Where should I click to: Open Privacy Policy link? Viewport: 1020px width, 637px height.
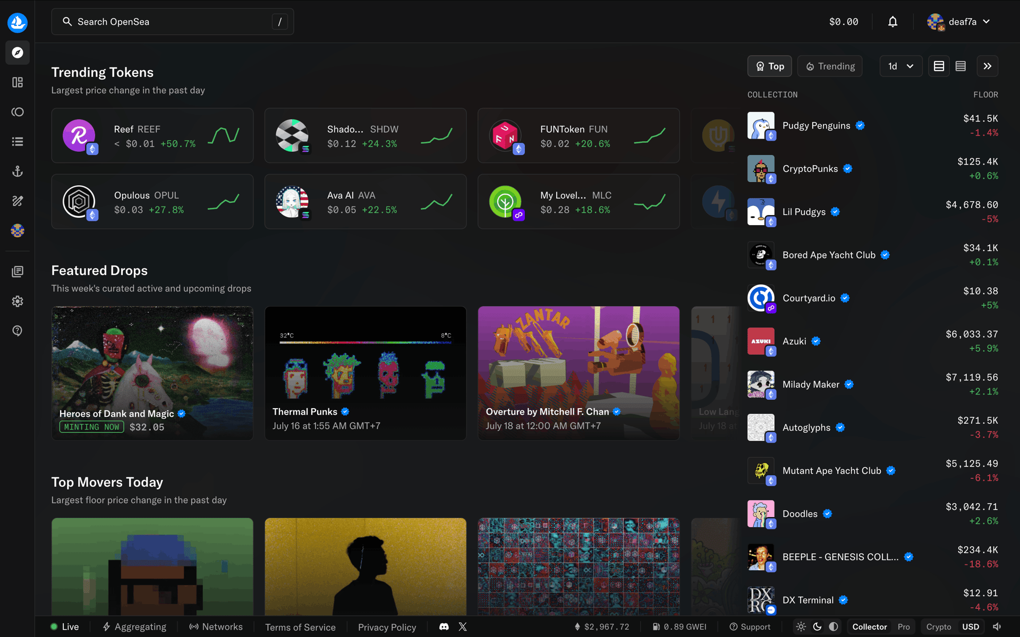tap(387, 627)
